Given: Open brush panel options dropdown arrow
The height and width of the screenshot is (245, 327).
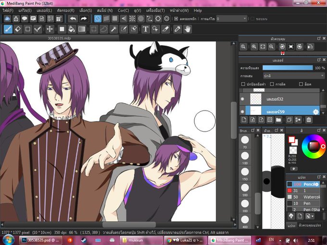Looking at the screenshot, I should pyautogui.click(x=310, y=216).
